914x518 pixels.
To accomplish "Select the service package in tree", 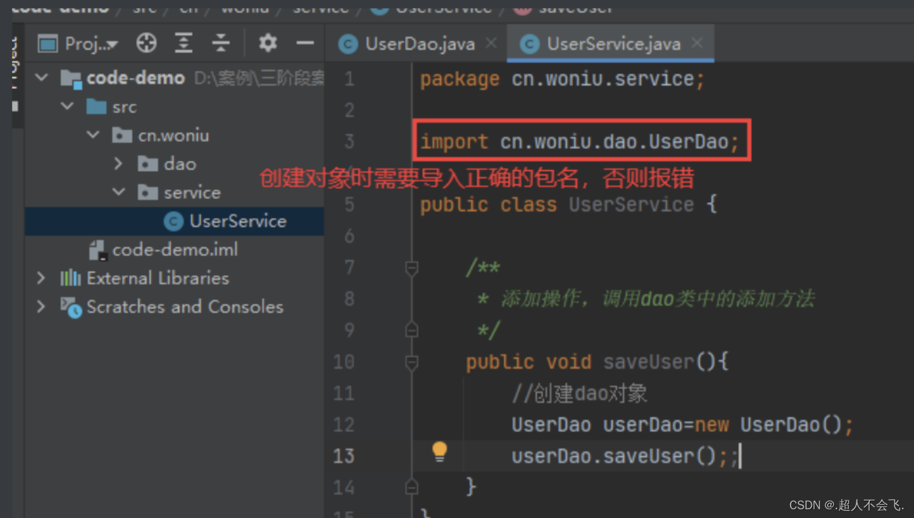I will pyautogui.click(x=192, y=193).
